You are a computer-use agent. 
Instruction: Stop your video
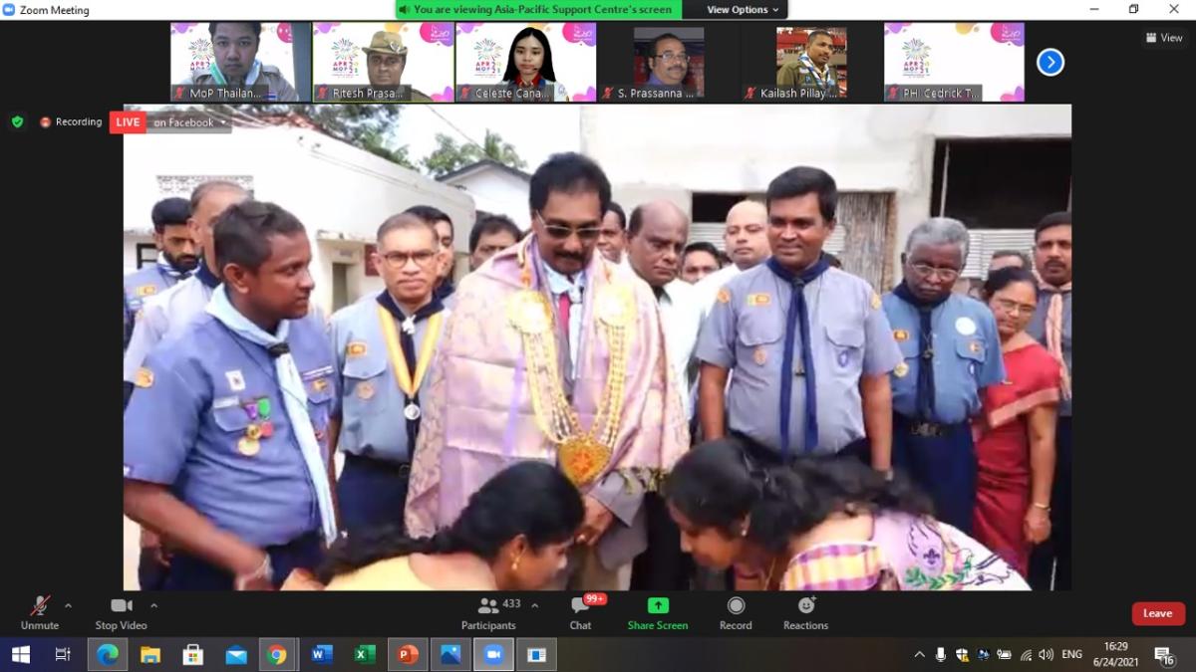click(120, 611)
